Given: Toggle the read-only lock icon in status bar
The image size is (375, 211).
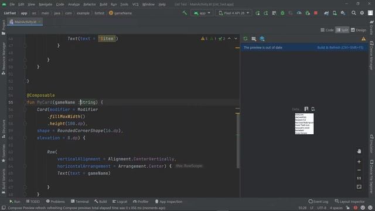Looking at the screenshot, I should pos(347,208).
